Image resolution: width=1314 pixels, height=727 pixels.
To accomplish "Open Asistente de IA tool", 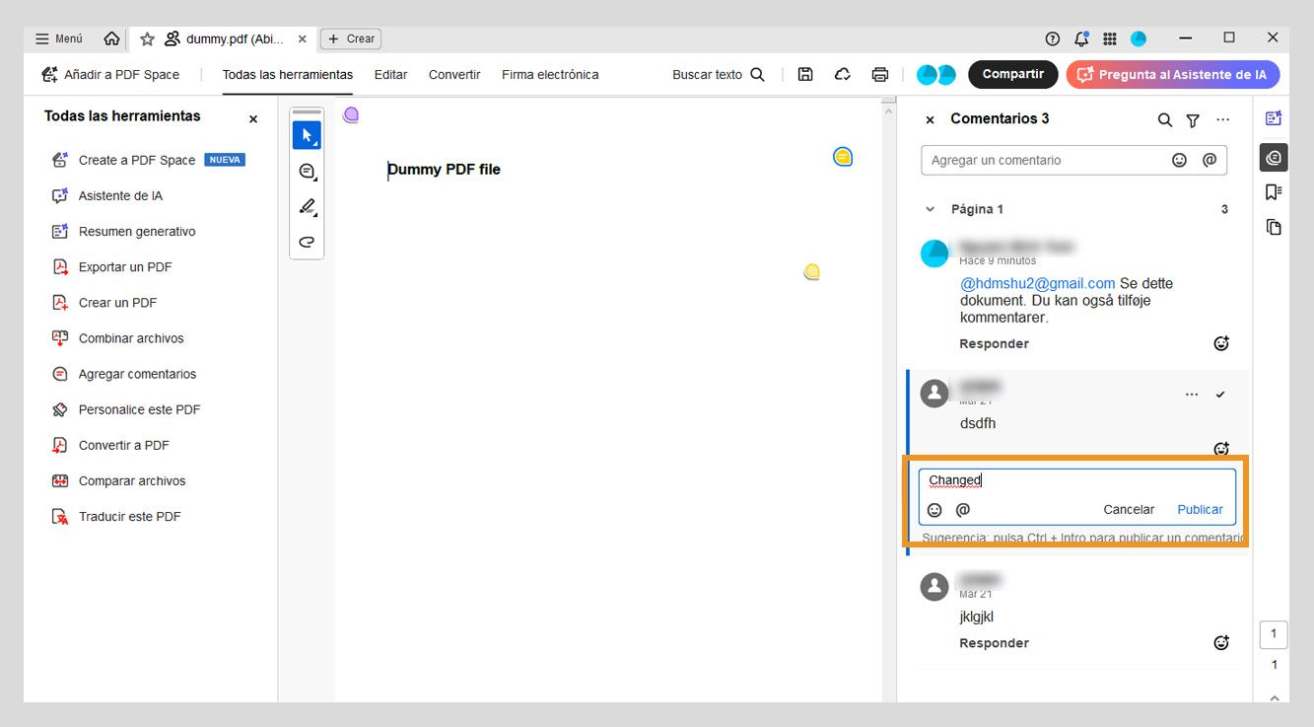I will point(106,195).
